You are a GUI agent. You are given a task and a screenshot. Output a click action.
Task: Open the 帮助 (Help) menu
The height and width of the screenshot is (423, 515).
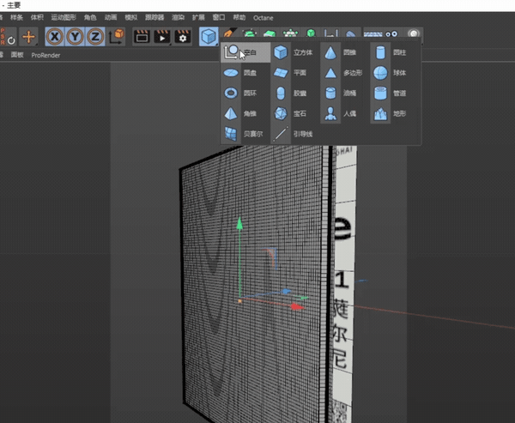click(239, 18)
